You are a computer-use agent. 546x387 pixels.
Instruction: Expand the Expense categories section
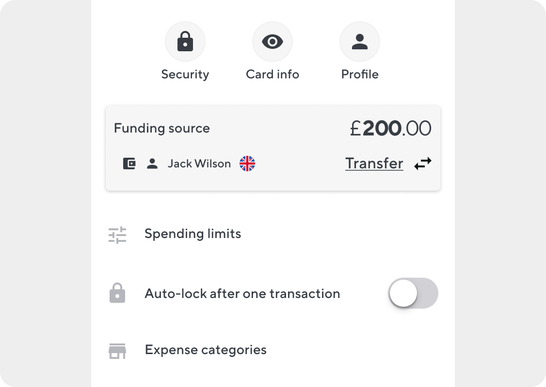(x=206, y=350)
